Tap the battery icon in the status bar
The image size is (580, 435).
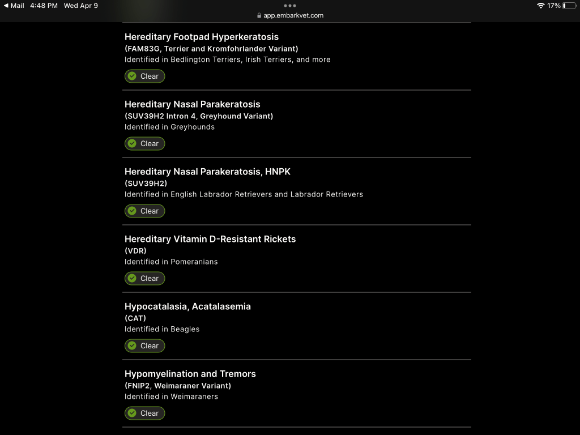click(x=569, y=6)
